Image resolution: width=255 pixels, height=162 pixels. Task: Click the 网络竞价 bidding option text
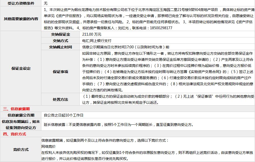(x=48, y=147)
